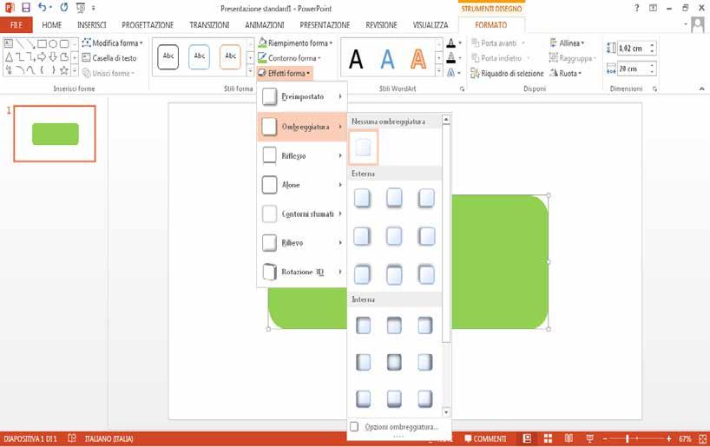This screenshot has width=710, height=447.
Task: Click the zoom out minus button
Action: (605, 438)
